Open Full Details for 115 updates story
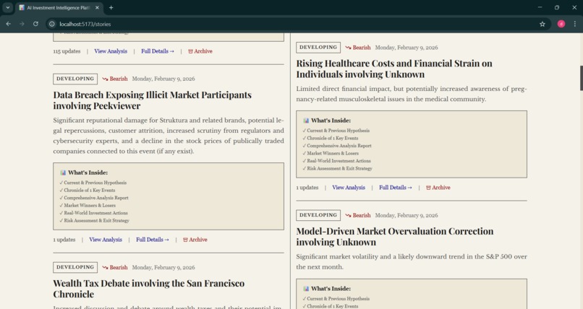 [x=157, y=51]
